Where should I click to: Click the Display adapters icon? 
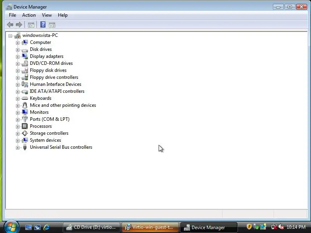[x=25, y=56]
